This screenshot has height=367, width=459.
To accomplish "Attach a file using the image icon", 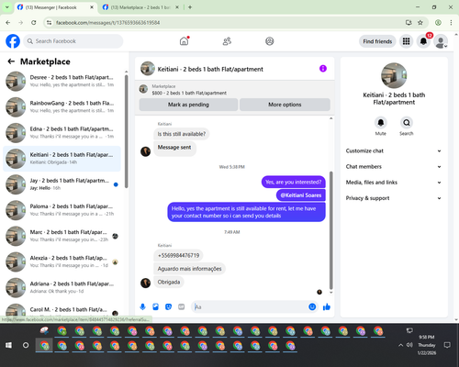I will [155, 306].
